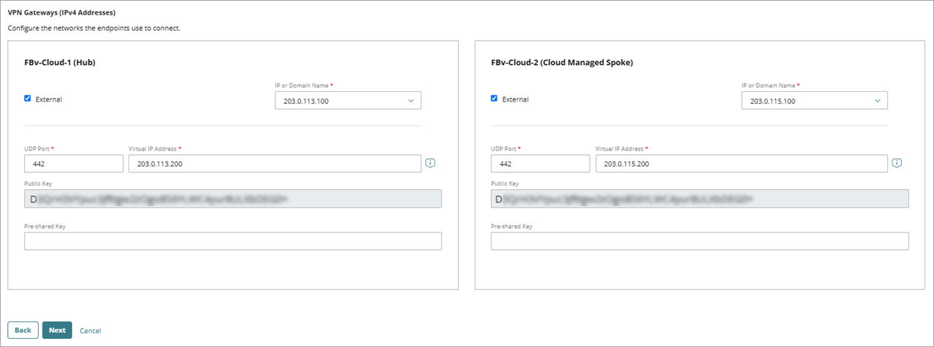This screenshot has height=347, width=934.
Task: Click the text 'Configure the networks the endpoints use to connect.'
Action: click(x=93, y=28)
